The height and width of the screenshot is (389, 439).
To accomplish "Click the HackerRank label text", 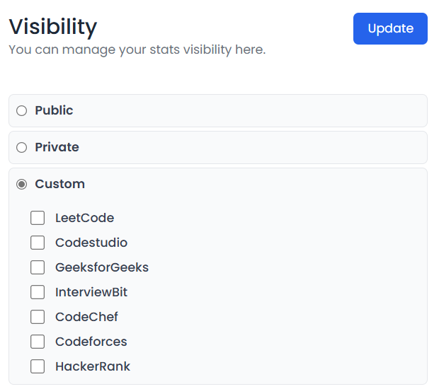I will click(x=93, y=366).
